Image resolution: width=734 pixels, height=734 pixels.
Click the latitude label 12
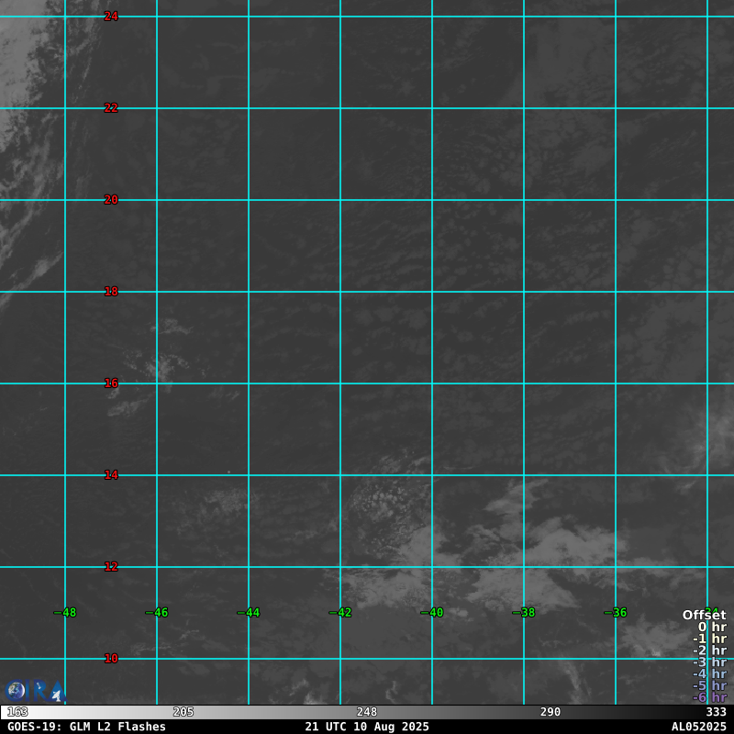[x=111, y=567]
